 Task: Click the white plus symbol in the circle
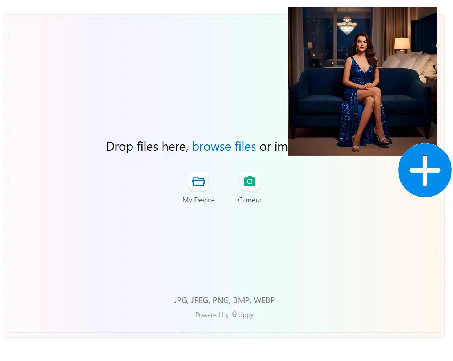[x=425, y=170]
